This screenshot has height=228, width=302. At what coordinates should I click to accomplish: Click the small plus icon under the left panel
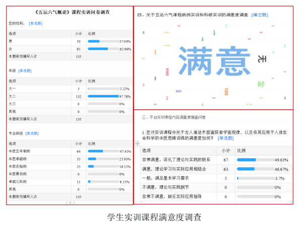pyautogui.click(x=70, y=202)
